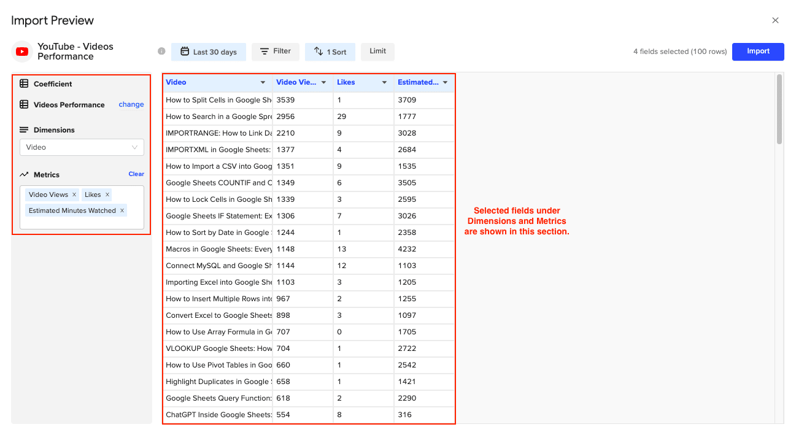
Task: Open the Video Views column dropdown arrow
Action: click(x=323, y=82)
